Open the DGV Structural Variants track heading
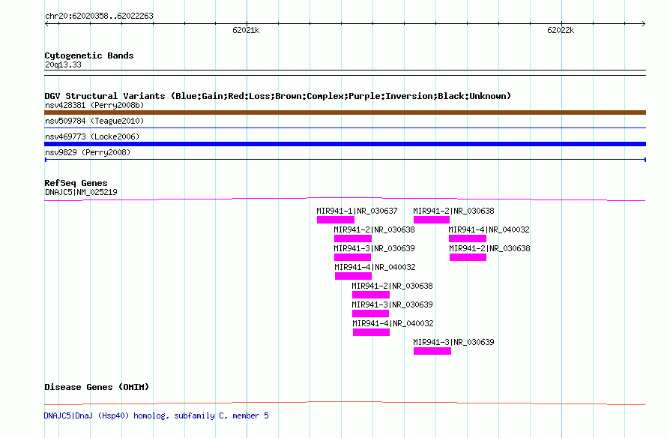The height and width of the screenshot is (438, 667). pos(277,96)
